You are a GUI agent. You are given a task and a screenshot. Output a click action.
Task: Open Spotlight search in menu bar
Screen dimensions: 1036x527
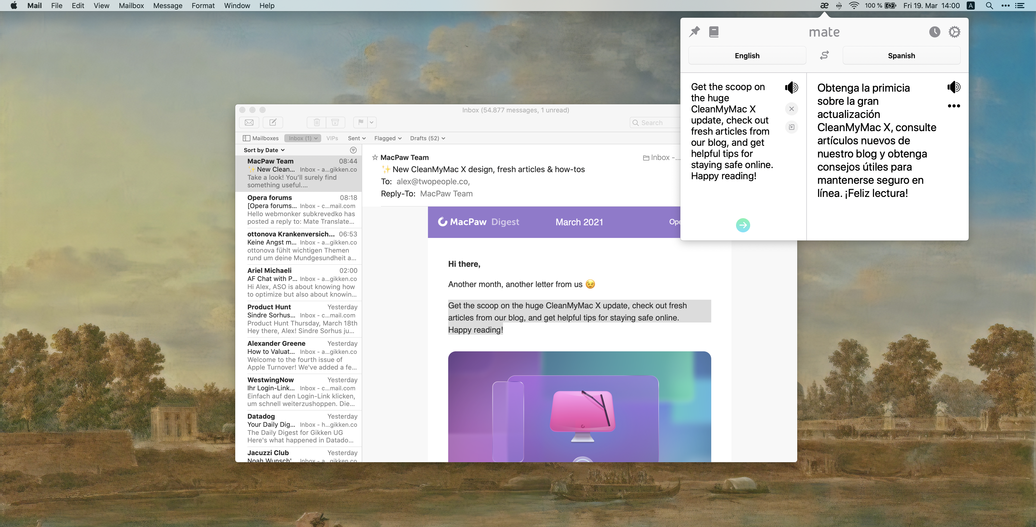[x=989, y=6]
